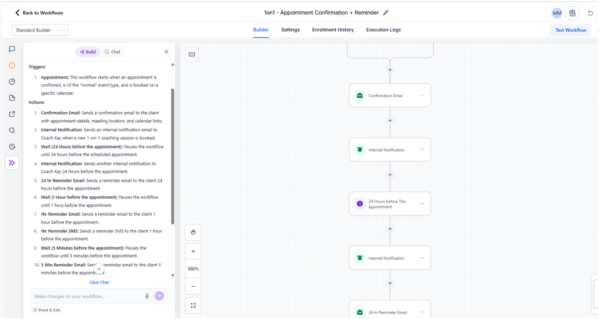Click the 'Triggers:' heading in chat
This screenshot has width=599, height=319.
click(37, 67)
